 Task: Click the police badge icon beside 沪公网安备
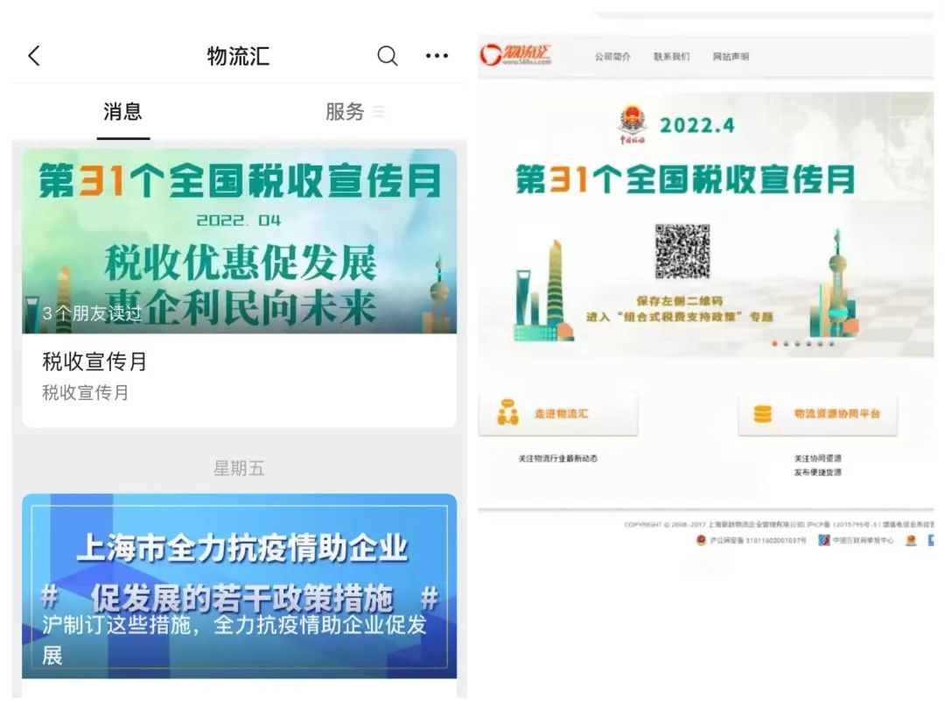(701, 540)
